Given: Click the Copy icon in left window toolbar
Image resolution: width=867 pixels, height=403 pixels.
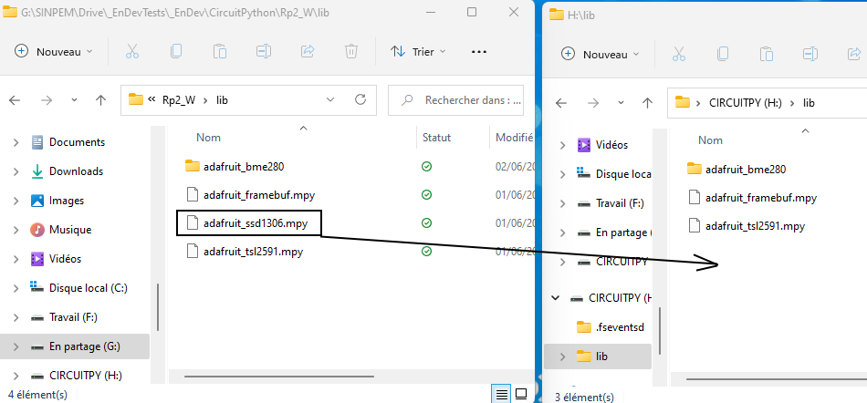Looking at the screenshot, I should point(175,52).
